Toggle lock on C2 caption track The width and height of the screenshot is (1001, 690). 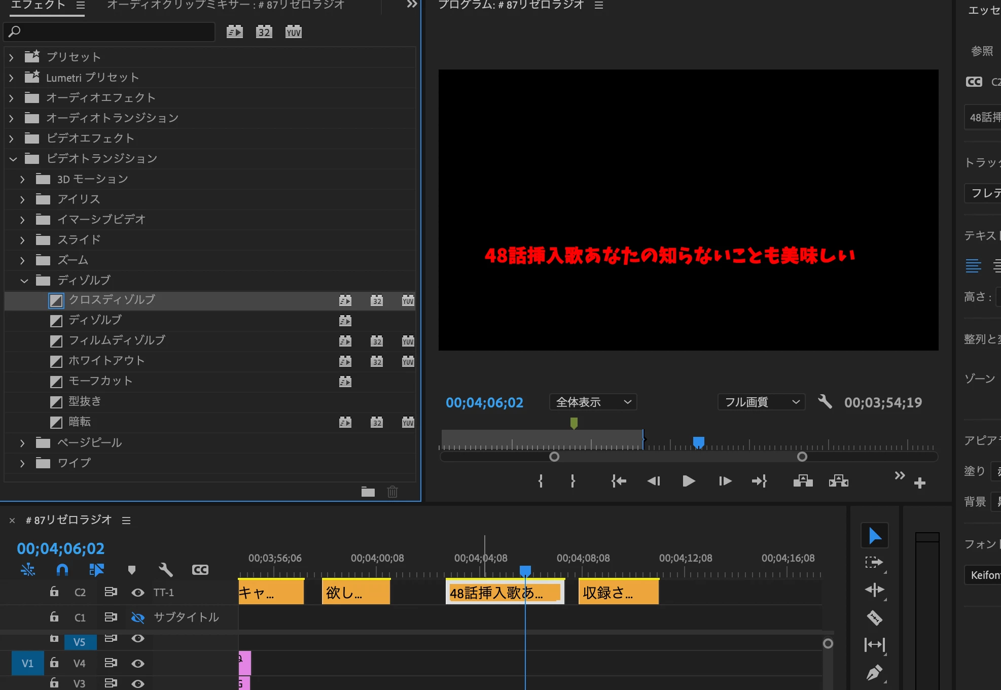[x=54, y=592]
